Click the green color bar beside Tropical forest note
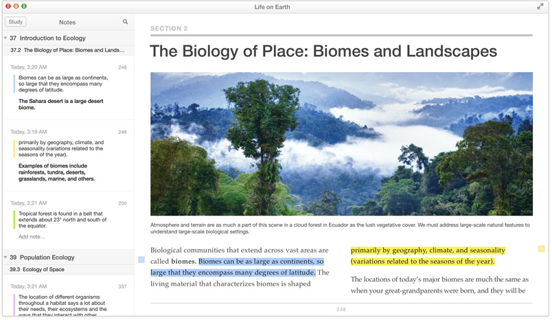The width and height of the screenshot is (552, 320). click(14, 220)
